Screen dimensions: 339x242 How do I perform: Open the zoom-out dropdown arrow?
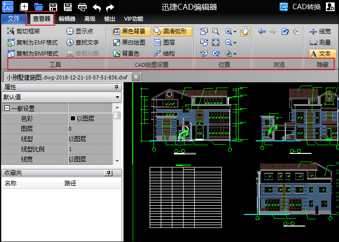coord(235,43)
